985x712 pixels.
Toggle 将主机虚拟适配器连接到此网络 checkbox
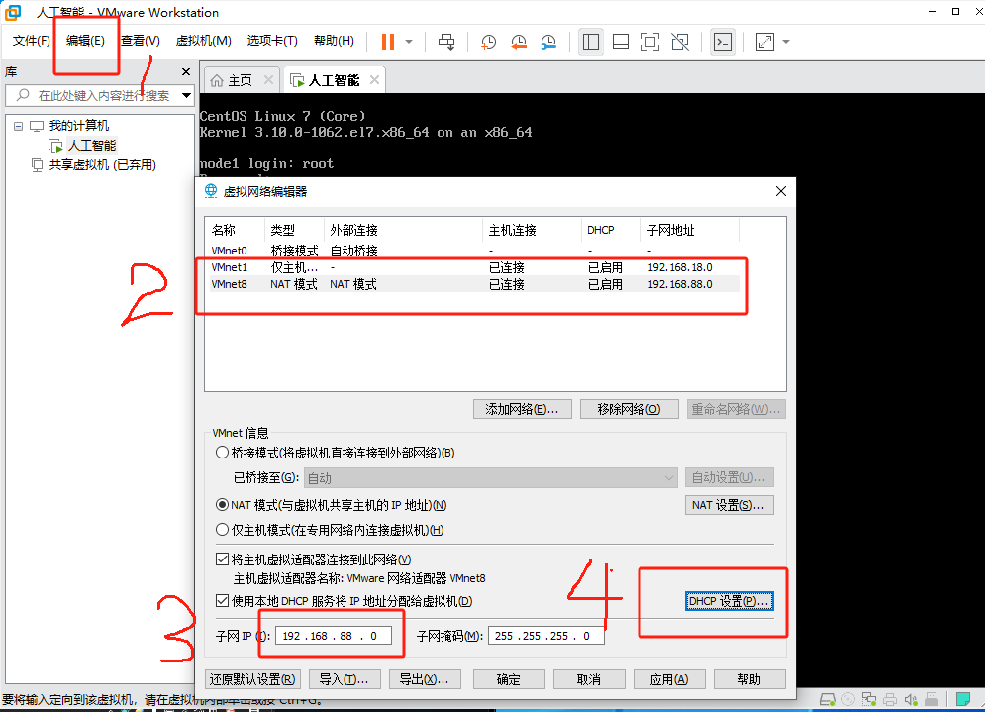[222, 559]
